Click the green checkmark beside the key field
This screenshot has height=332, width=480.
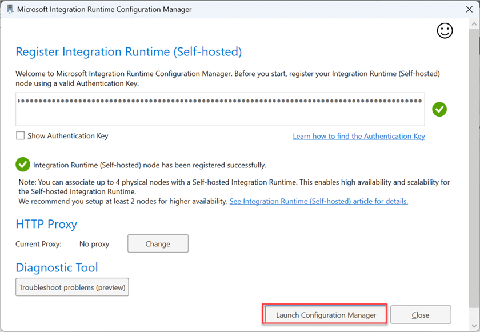pos(439,109)
